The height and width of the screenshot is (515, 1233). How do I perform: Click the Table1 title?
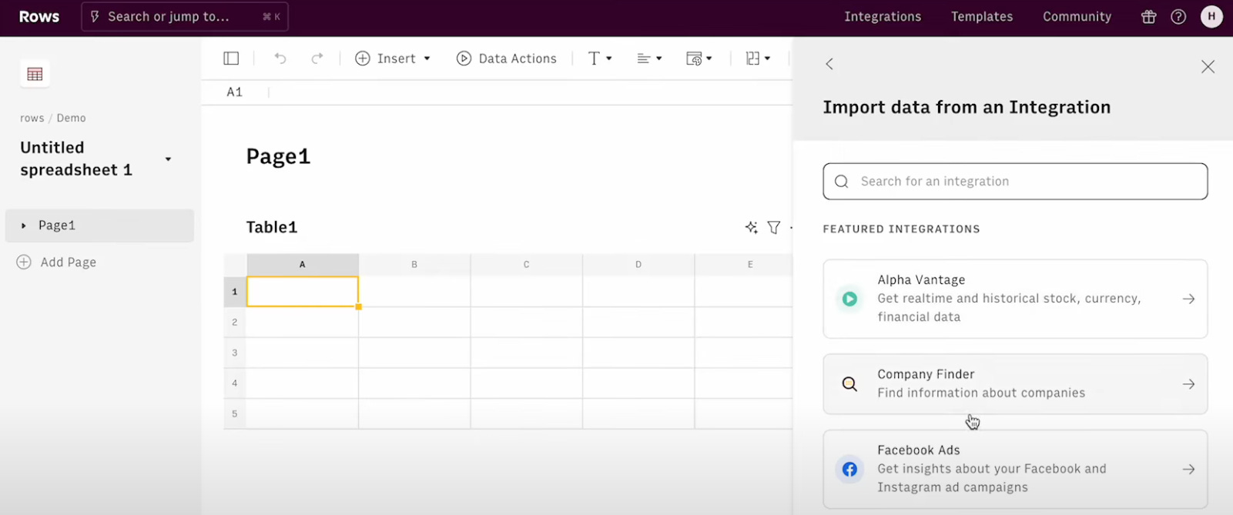click(272, 227)
